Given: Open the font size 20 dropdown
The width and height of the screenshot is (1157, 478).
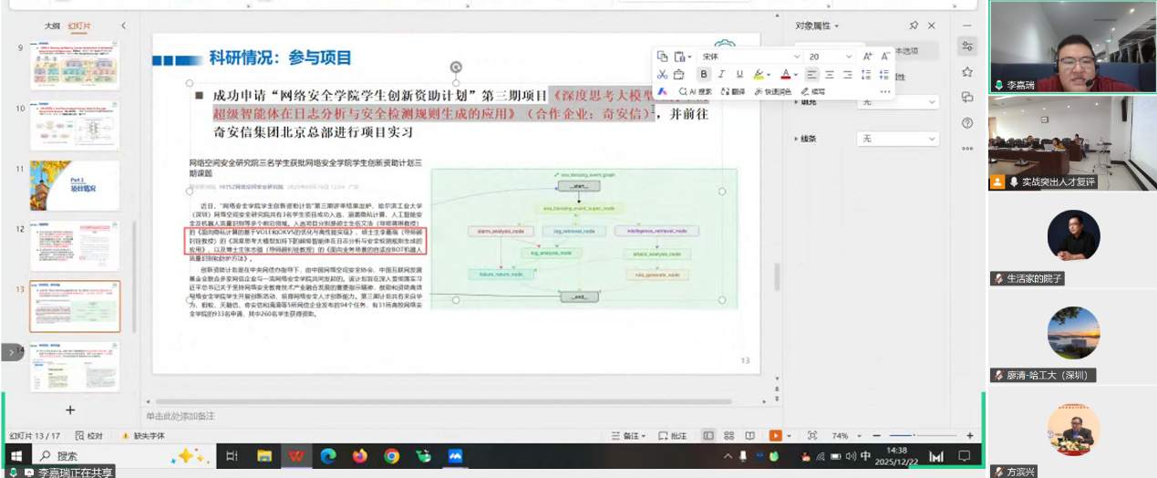Looking at the screenshot, I should coord(849,57).
